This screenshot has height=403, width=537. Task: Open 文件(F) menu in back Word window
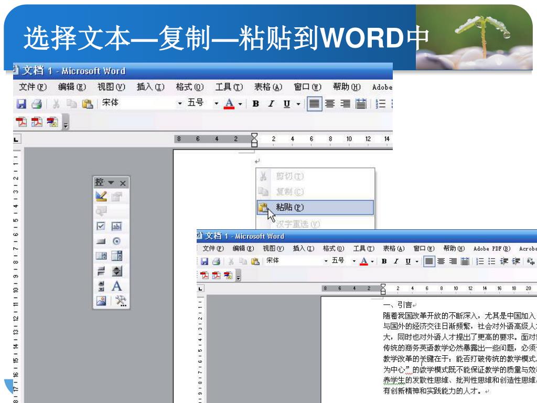click(33, 87)
